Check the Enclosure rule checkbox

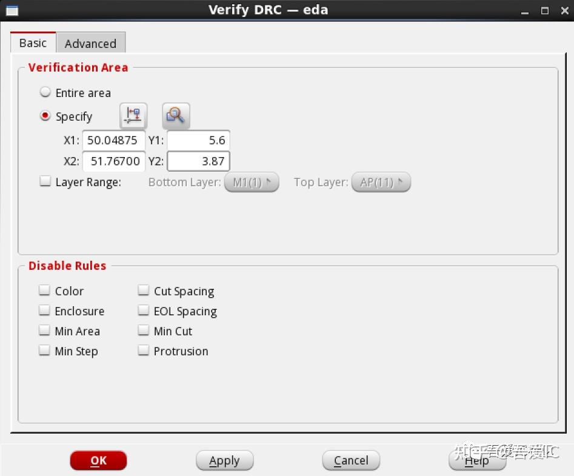coord(44,310)
